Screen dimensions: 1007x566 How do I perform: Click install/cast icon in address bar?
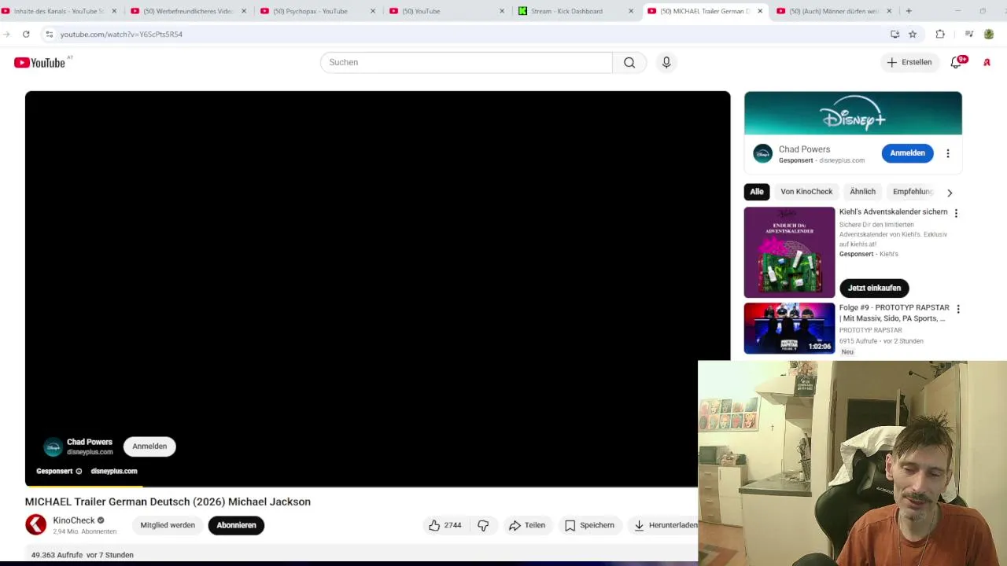coord(894,34)
